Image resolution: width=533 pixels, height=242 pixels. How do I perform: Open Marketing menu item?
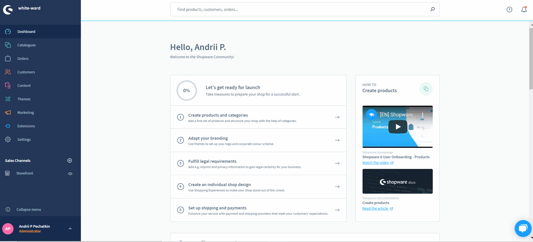click(40, 112)
